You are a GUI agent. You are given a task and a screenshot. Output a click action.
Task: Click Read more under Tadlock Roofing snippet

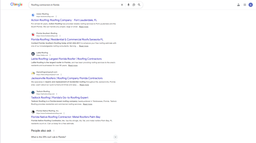[x=88, y=104]
